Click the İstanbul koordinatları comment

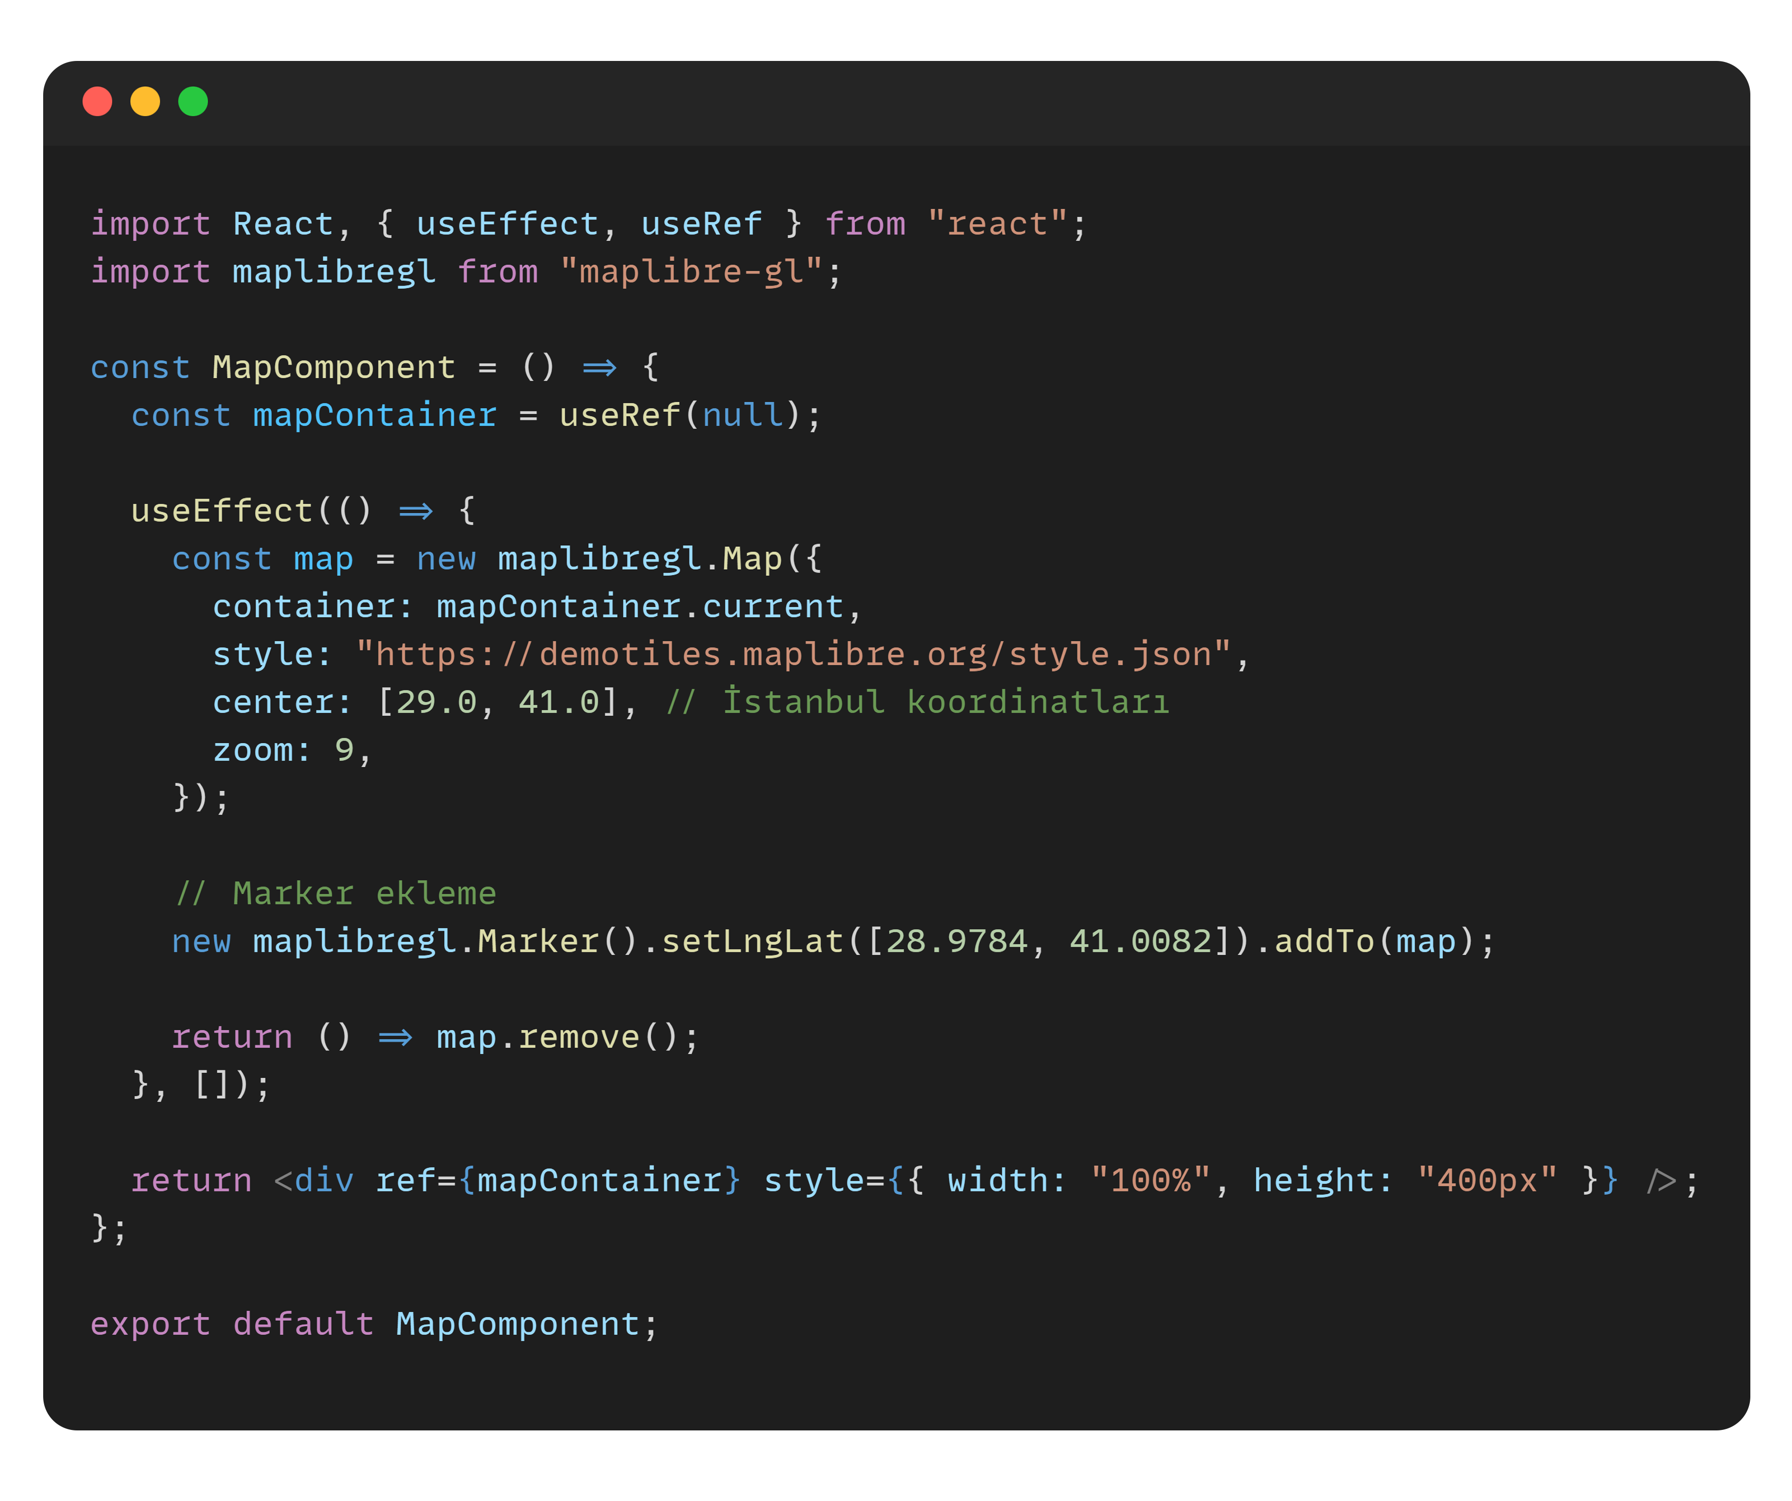(917, 703)
